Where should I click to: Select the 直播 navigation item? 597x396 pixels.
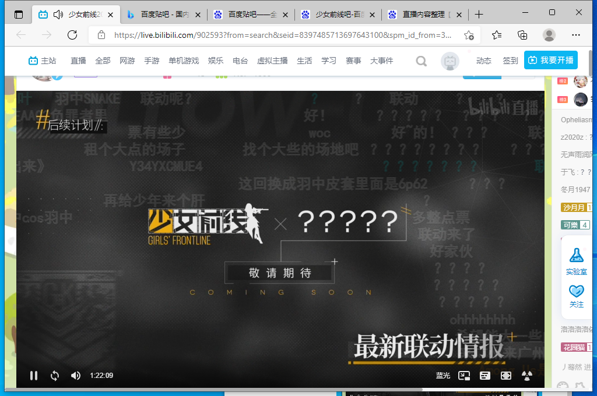click(x=78, y=61)
